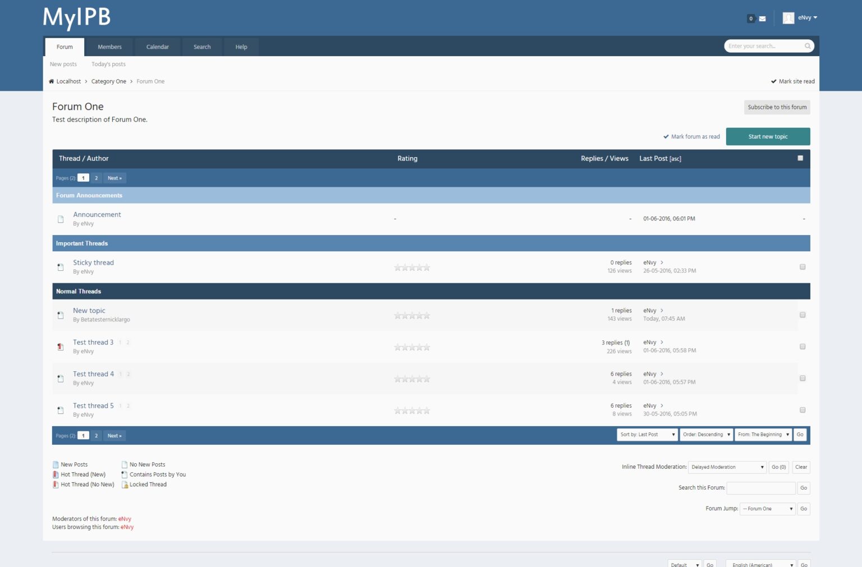Jump to last post arrow for Sticky thread

[662, 262]
